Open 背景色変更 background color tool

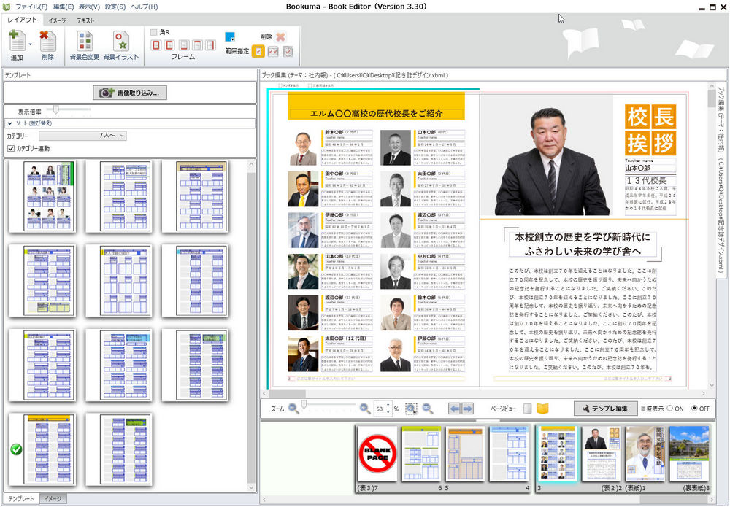[85, 42]
